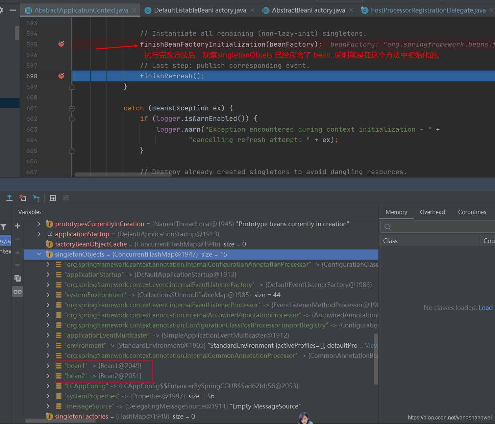Click the editor's horizontal scrollbar thumb

click(x=123, y=175)
